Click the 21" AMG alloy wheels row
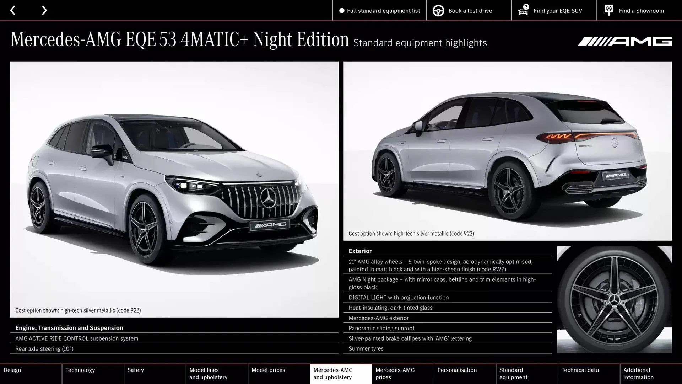This screenshot has width=682, height=384. (x=448, y=265)
